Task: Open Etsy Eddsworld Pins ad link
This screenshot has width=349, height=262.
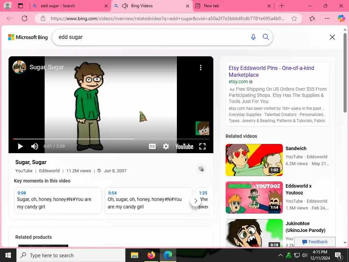Action: click(x=271, y=71)
